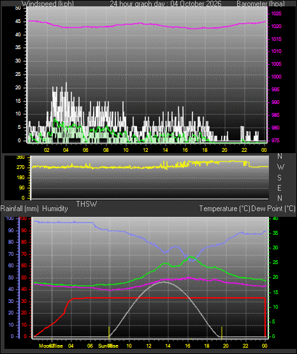Click hour 12 under the windspeed chart
This screenshot has width=297, height=354.
click(x=145, y=150)
